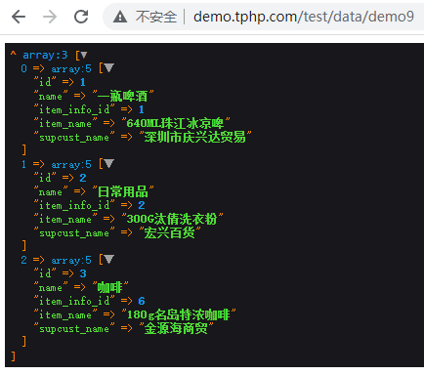Viewport: 424px width, 375px height.
Task: Click the address bar URL demo.tphp.com/test/data/demo9
Action: (304, 17)
